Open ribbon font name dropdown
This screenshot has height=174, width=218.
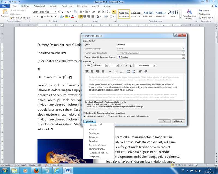coord(45,12)
